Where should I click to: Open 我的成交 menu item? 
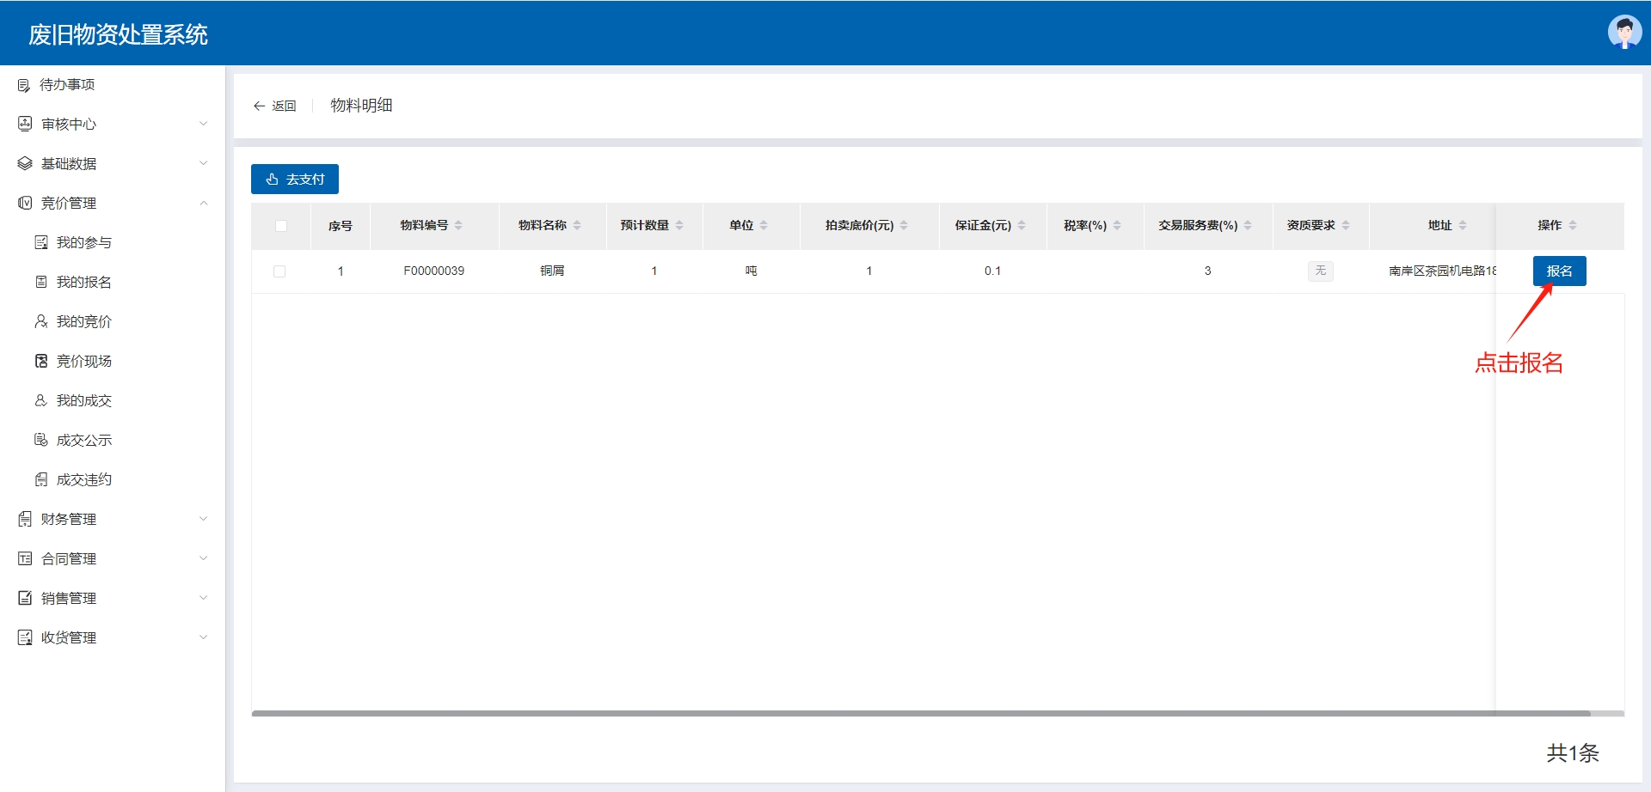coord(83,400)
